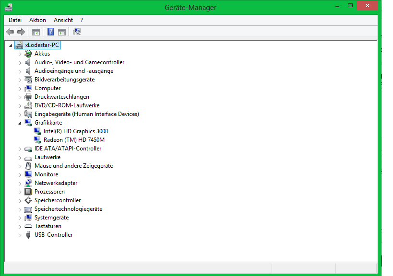
Task: Select the Monitore label
Action: coord(47,174)
